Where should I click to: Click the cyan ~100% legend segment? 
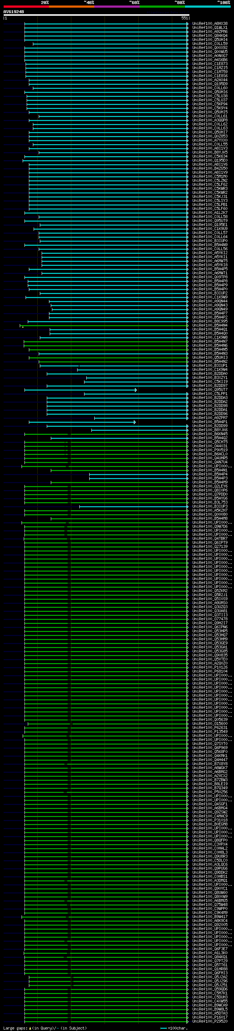208,7
